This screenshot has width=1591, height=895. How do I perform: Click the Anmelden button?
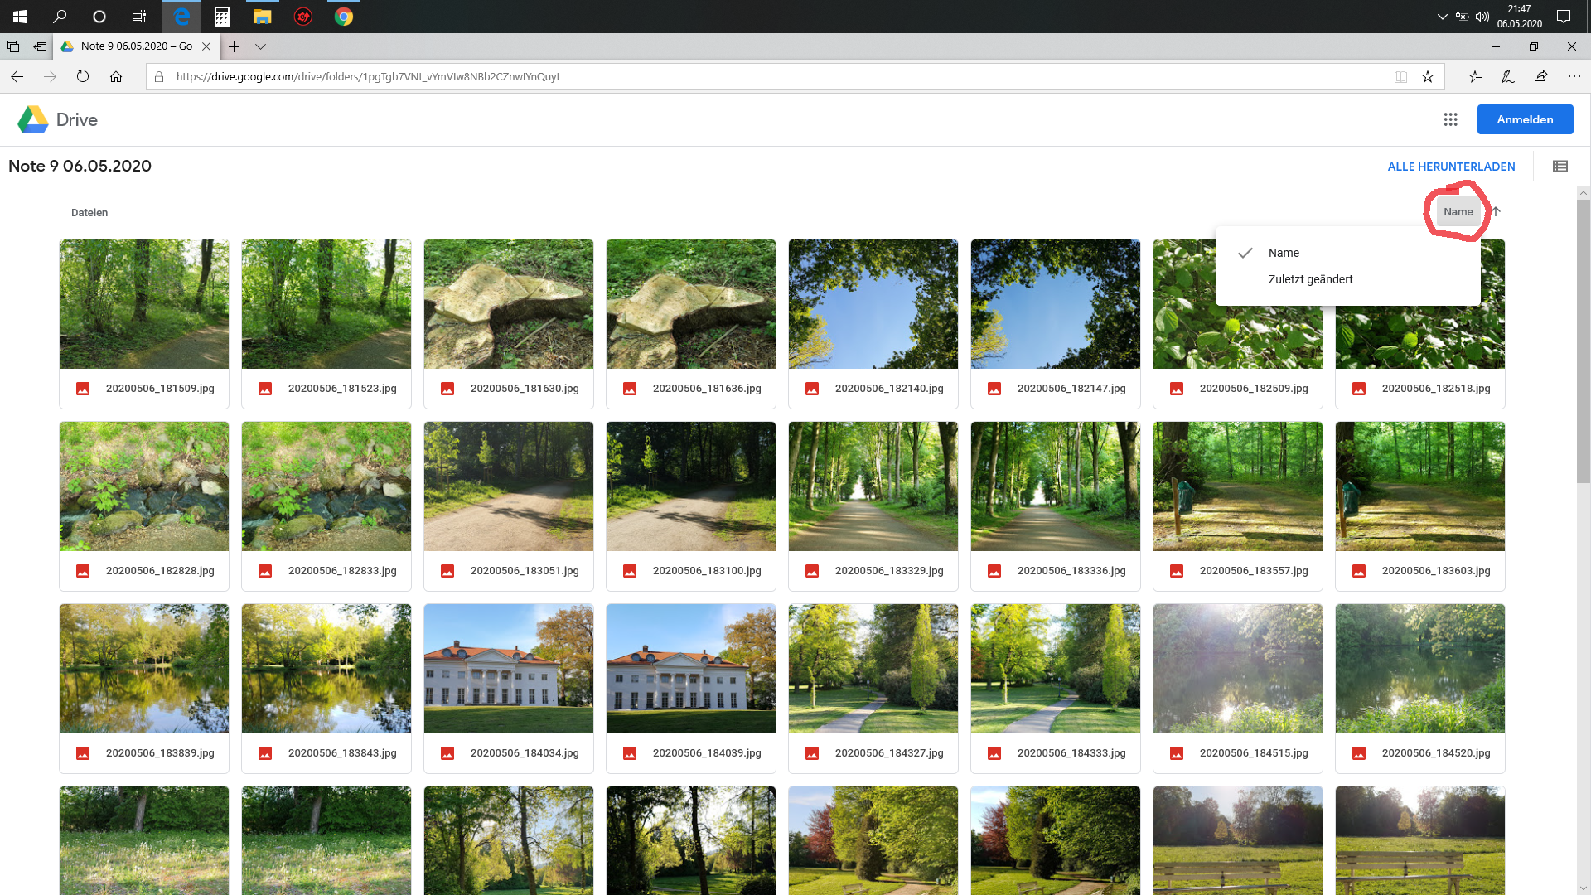tap(1525, 119)
